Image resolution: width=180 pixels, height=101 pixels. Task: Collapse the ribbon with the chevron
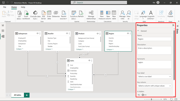pyautogui.click(x=179, y=21)
